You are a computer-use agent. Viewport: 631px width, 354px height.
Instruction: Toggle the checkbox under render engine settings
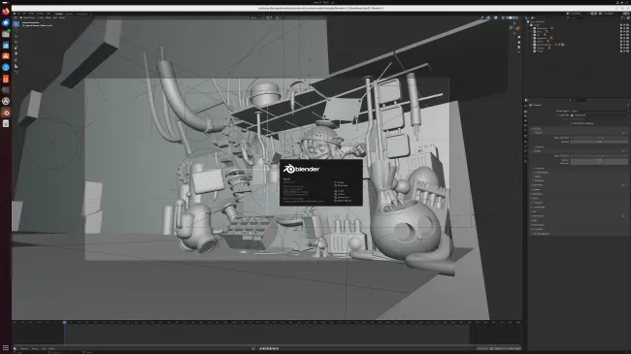pyautogui.click(x=571, y=123)
